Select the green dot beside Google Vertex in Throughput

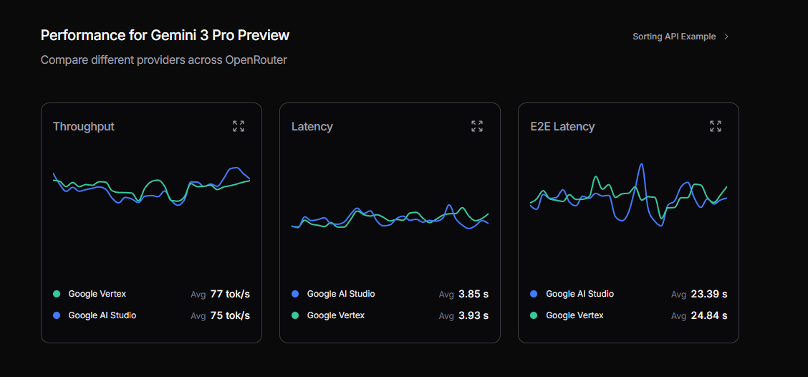tap(57, 294)
